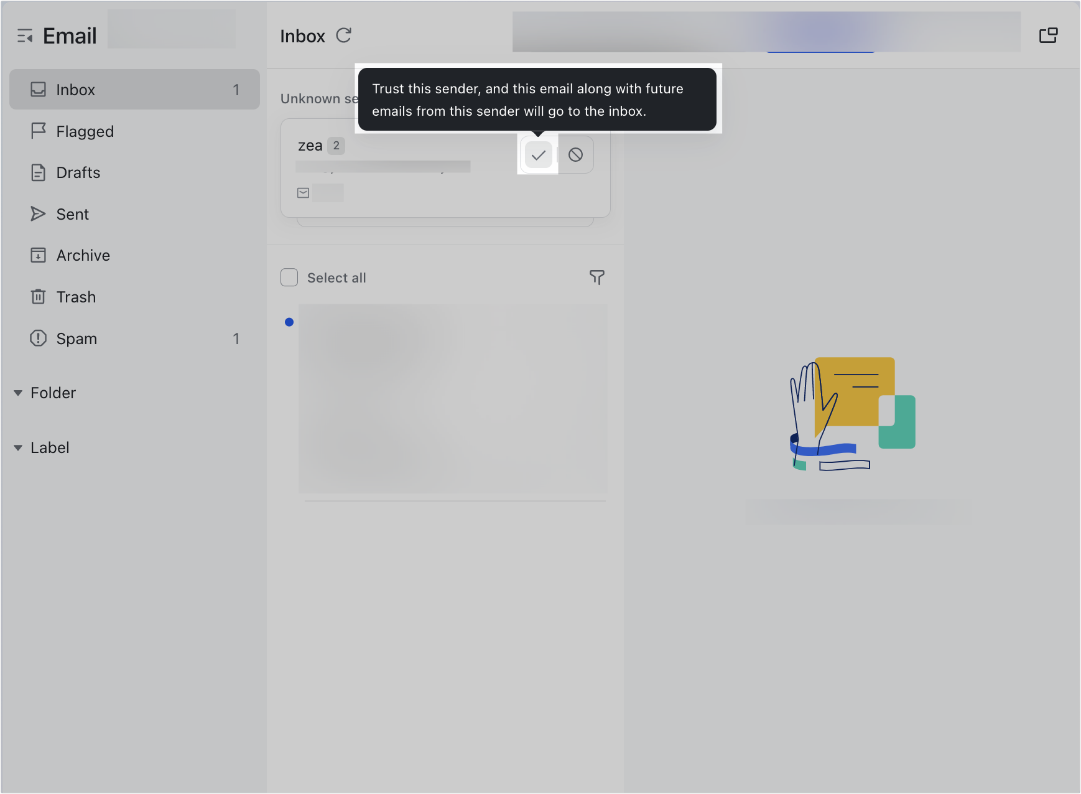This screenshot has width=1081, height=794.
Task: Refresh the Inbox
Action: coord(344,35)
